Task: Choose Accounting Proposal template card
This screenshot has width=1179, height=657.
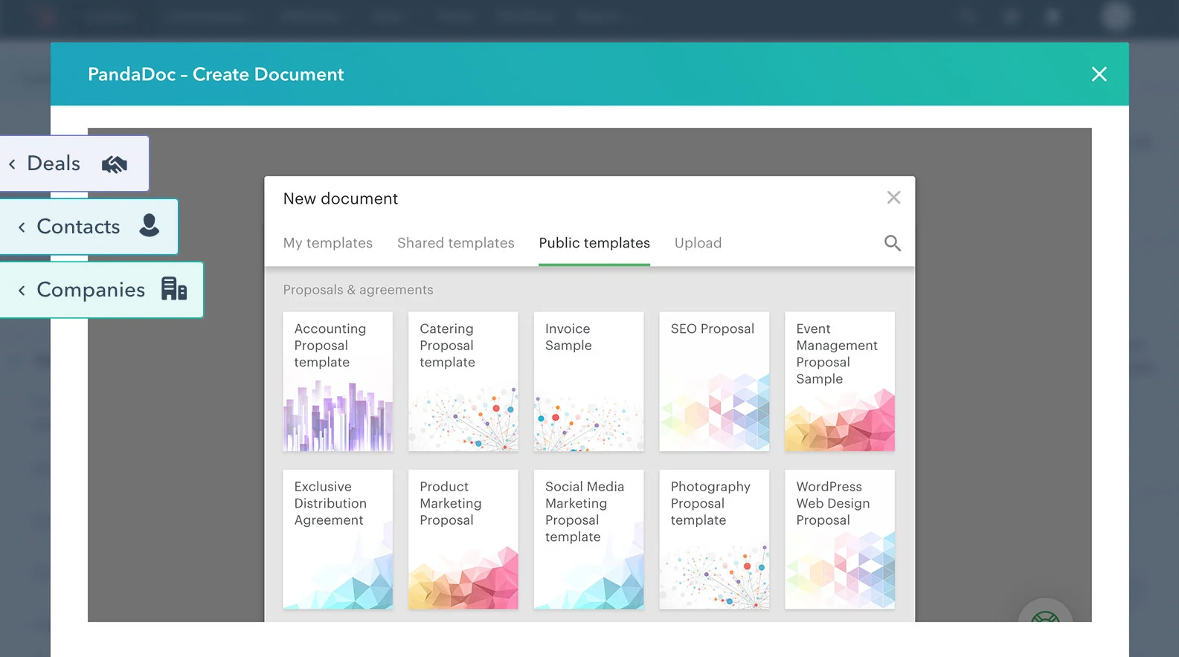Action: [338, 381]
